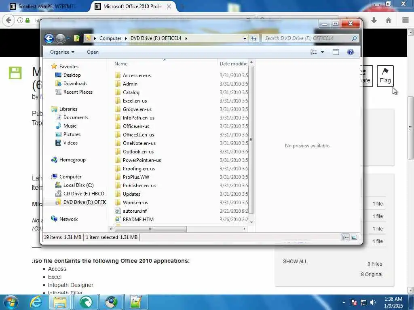This screenshot has width=414, height=310.
Task: Select CD Drive (E:) HBCD in tree
Action: point(84,194)
